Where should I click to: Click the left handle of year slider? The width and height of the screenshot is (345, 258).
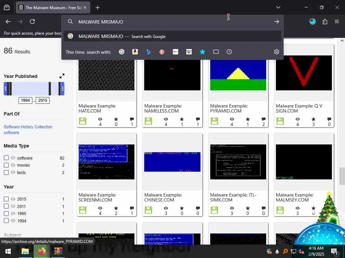(6, 89)
